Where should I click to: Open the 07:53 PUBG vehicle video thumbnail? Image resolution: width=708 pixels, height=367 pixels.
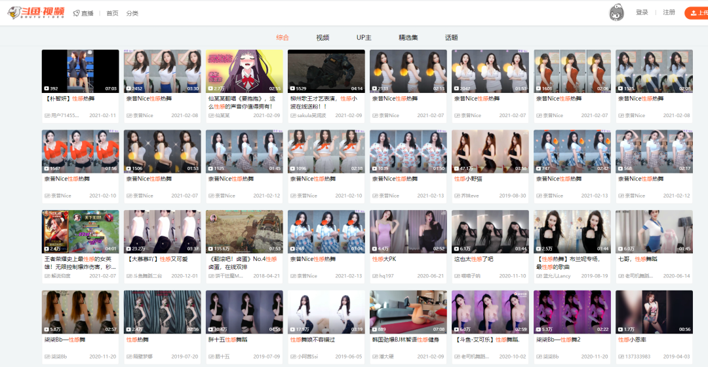pos(245,232)
